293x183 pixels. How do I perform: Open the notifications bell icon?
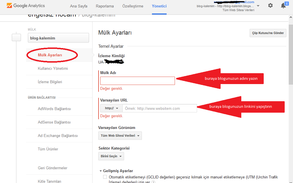pos(284,6)
